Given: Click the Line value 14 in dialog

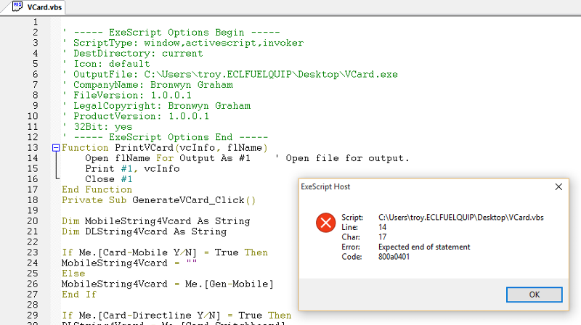Looking at the screenshot, I should coord(383,227).
